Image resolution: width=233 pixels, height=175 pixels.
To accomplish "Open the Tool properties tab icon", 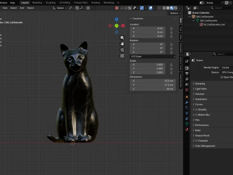I will coord(187,61).
